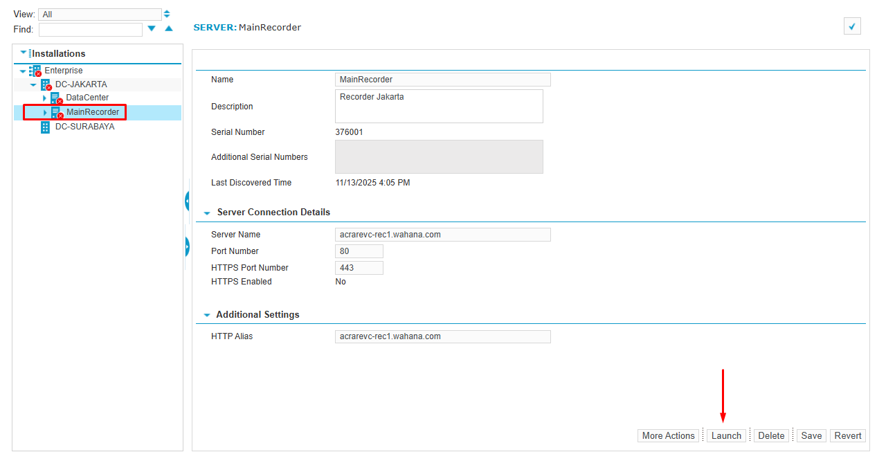The height and width of the screenshot is (452, 877).
Task: Collapse the Installations panel header
Action: coord(24,53)
